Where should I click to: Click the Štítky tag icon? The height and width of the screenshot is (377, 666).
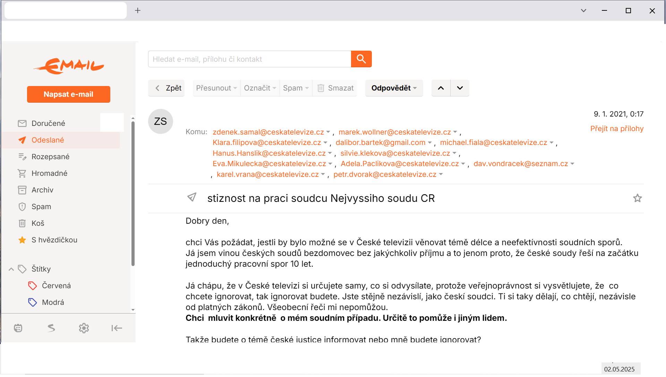pos(22,269)
